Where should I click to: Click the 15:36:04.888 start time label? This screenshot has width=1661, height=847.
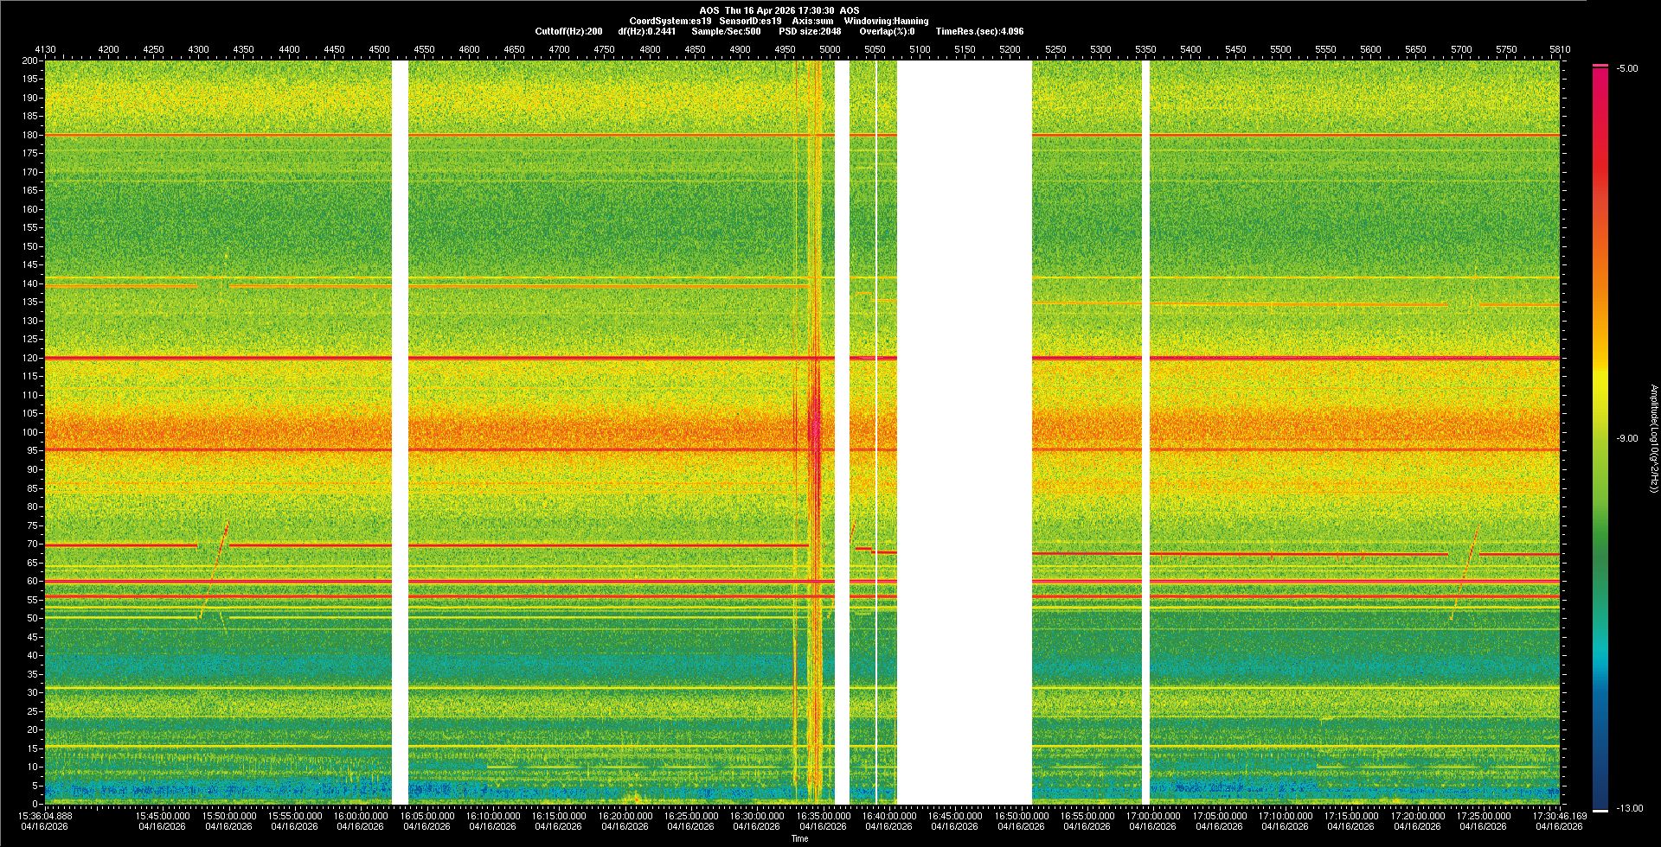47,816
